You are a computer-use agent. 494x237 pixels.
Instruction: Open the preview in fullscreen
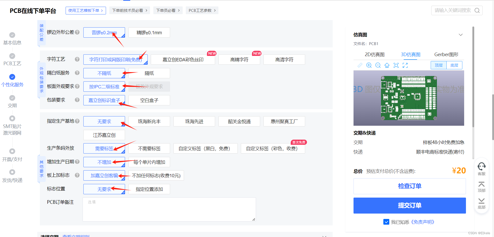click(x=405, y=65)
